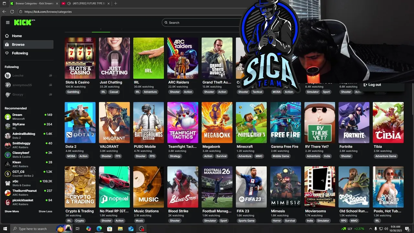Click MOBA tag under Dota 2
This screenshot has width=414, height=233.
click(71, 156)
